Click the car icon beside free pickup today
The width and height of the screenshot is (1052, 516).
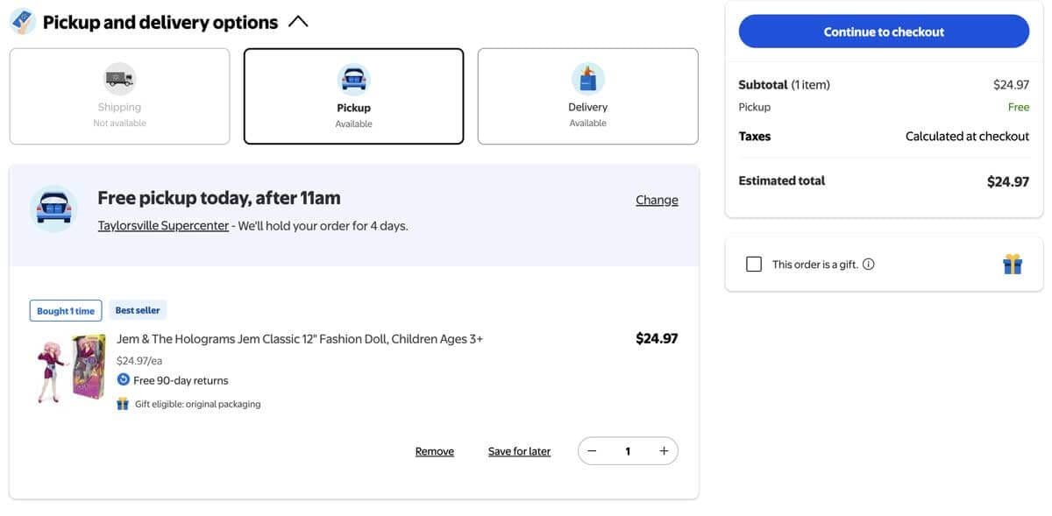pos(53,209)
